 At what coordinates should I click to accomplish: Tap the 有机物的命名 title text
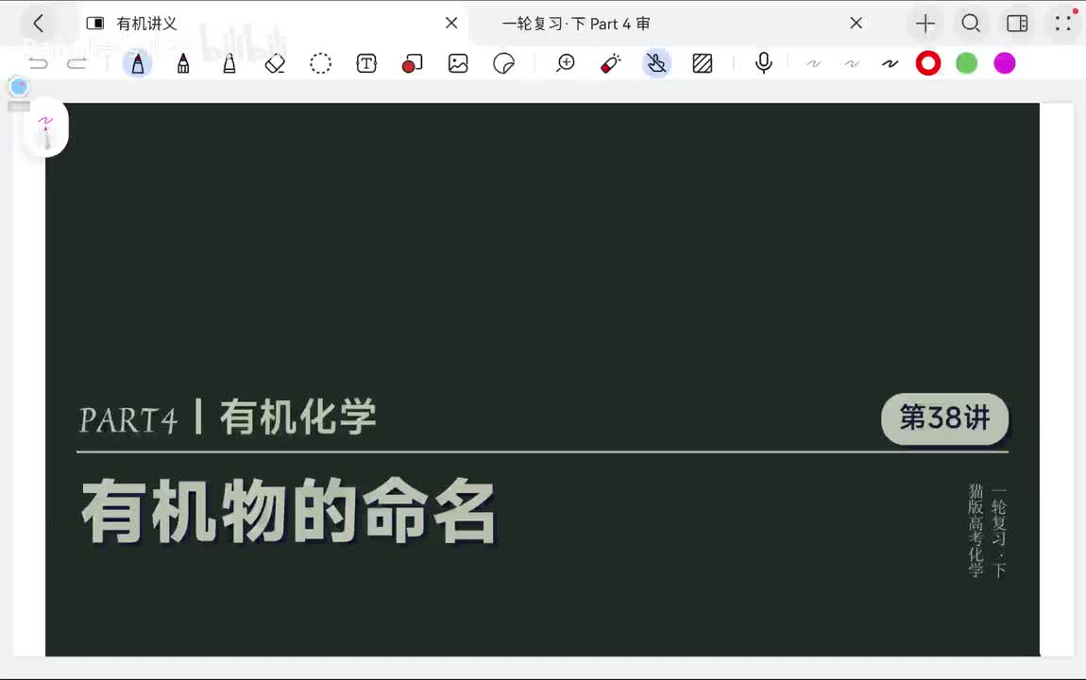(x=288, y=513)
